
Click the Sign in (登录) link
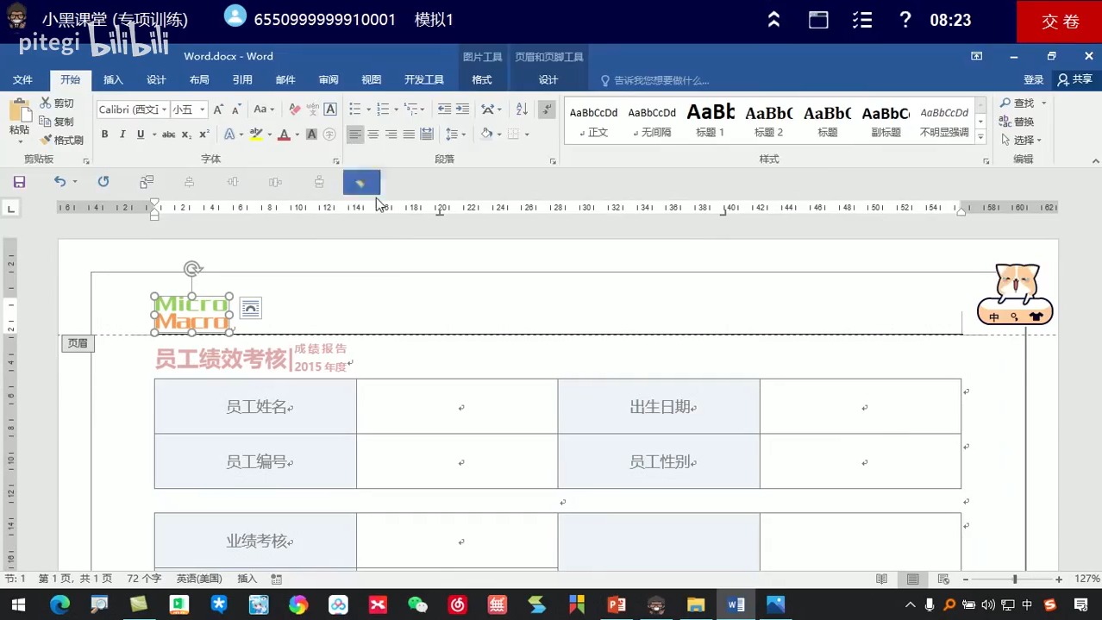click(1034, 79)
